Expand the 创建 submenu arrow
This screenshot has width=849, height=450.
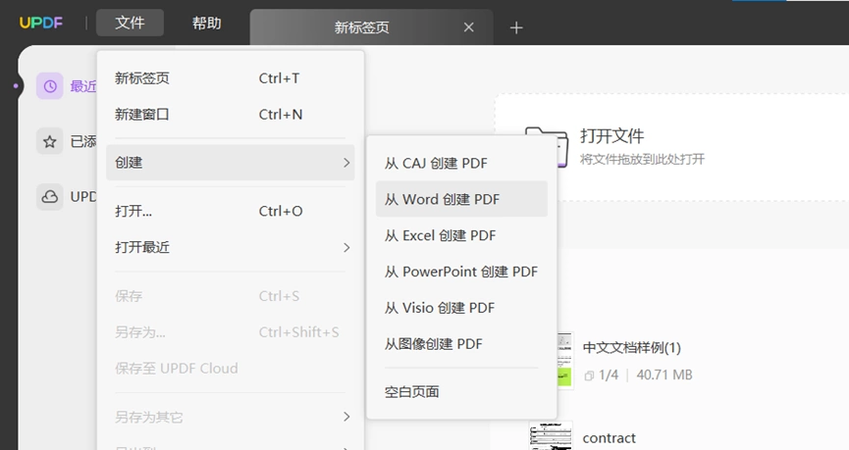click(346, 163)
